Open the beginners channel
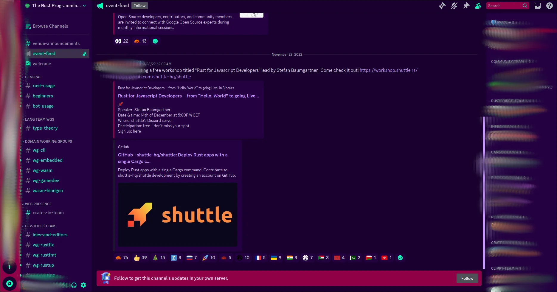 coord(56,96)
